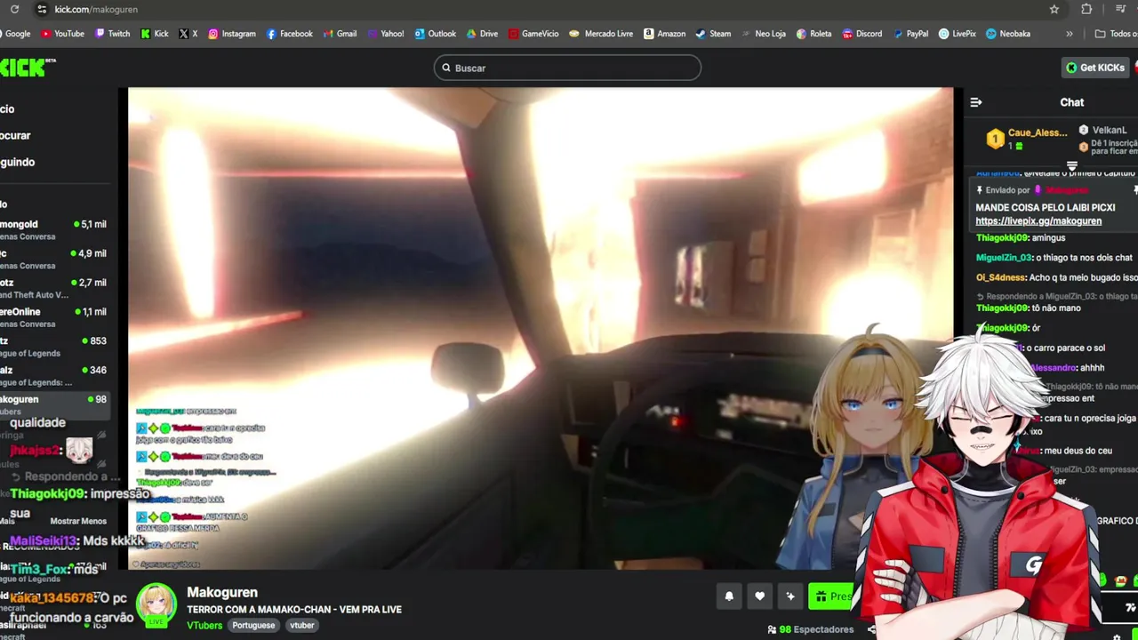Screen dimensions: 1138x640
Task: Toggle notifications with the bell icon
Action: click(x=729, y=596)
